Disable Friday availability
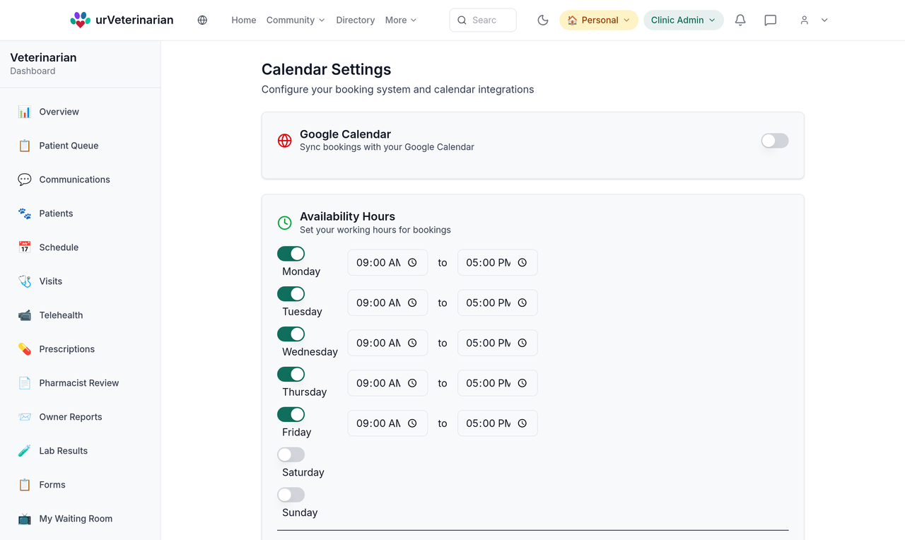This screenshot has height=540, width=905. coord(291,415)
